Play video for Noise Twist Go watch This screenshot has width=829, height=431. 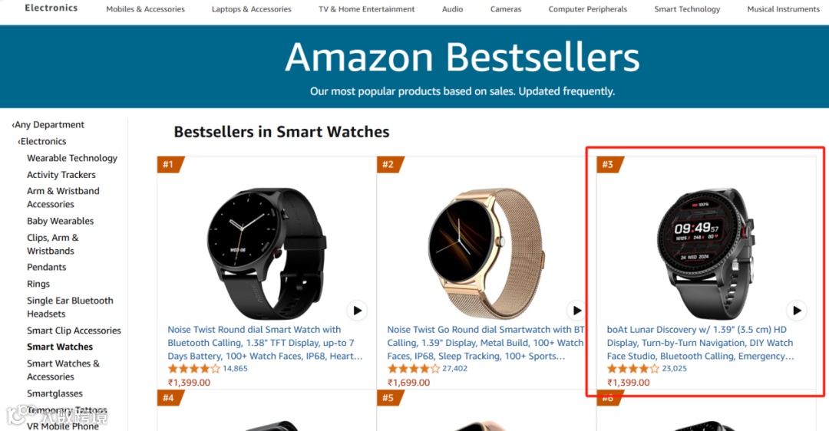[x=576, y=311]
